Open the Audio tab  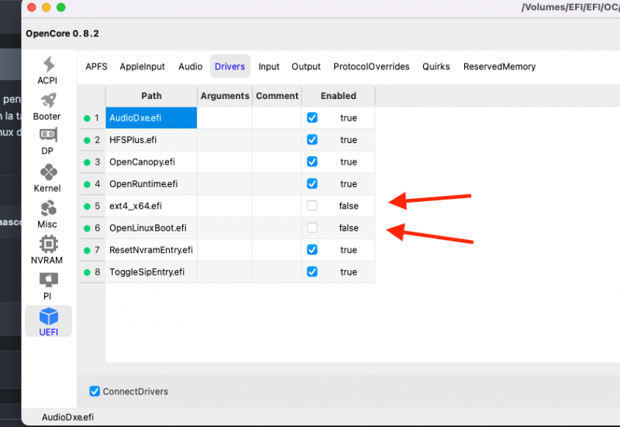190,67
